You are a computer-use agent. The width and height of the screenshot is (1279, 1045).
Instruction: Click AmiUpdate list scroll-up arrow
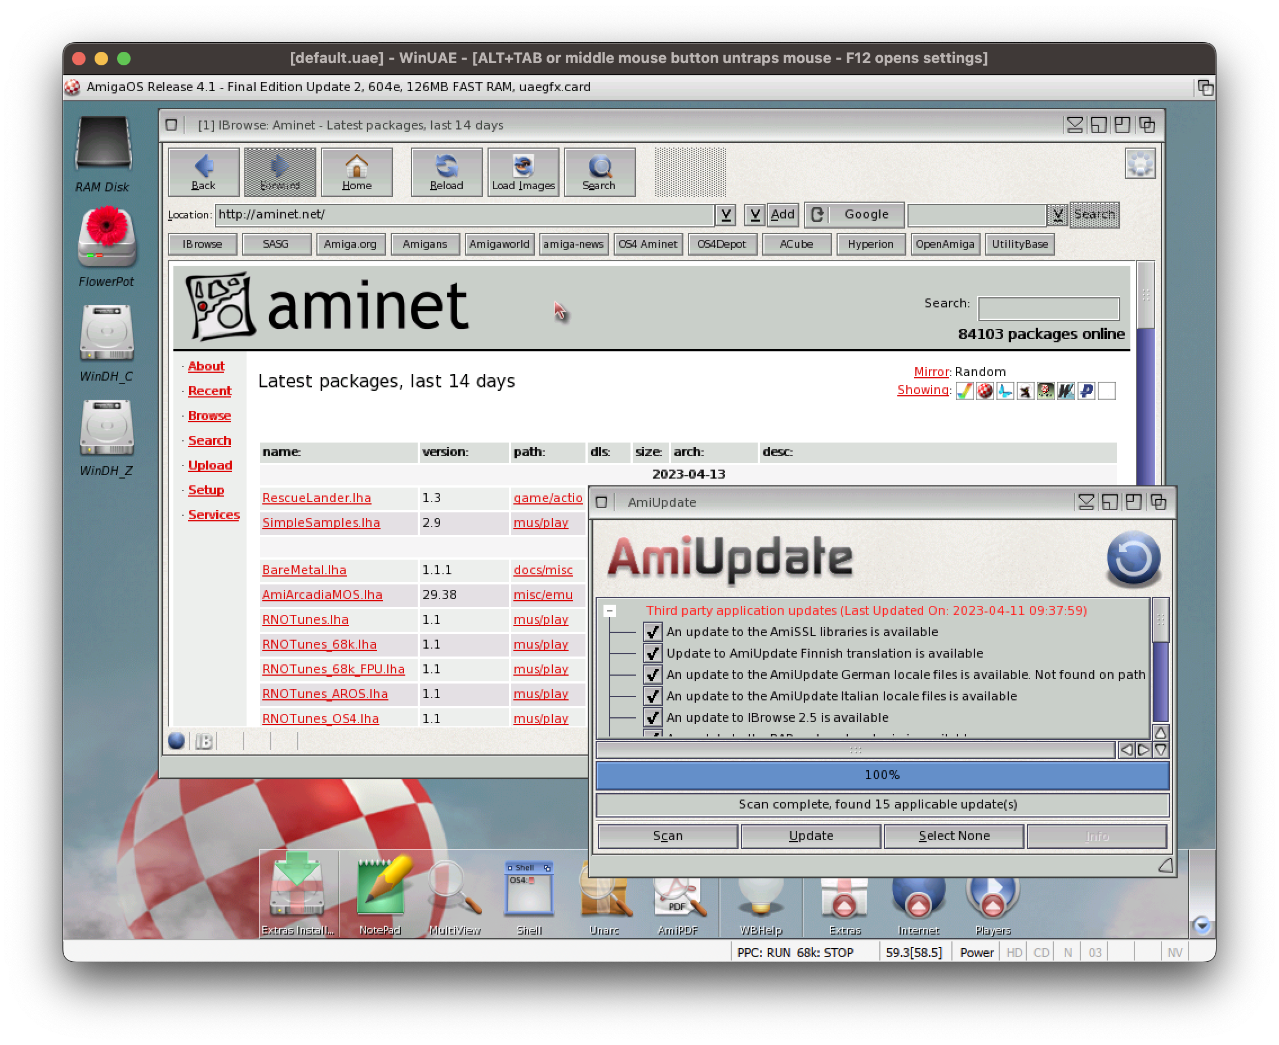[1160, 733]
